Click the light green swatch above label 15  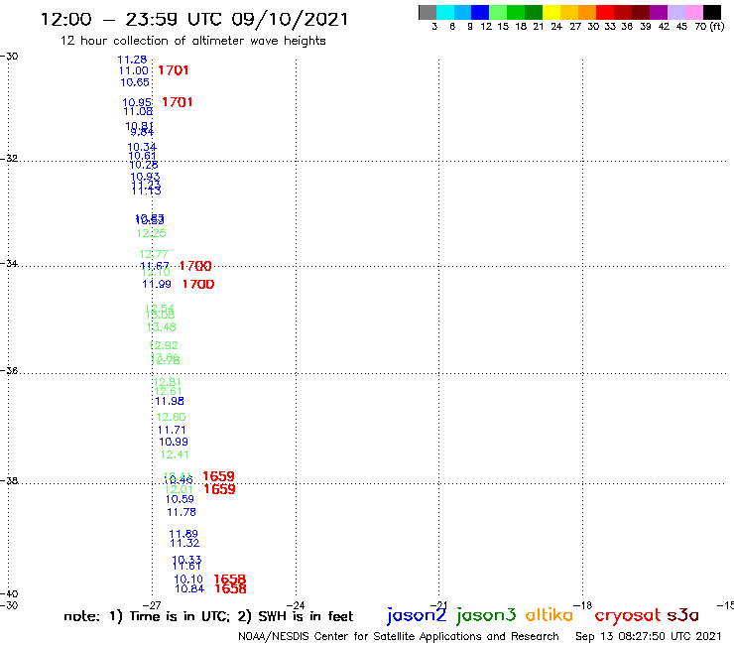click(498, 12)
